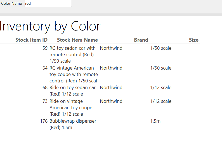Click the Size column header
This screenshot has height=145, width=222.
[x=193, y=40]
